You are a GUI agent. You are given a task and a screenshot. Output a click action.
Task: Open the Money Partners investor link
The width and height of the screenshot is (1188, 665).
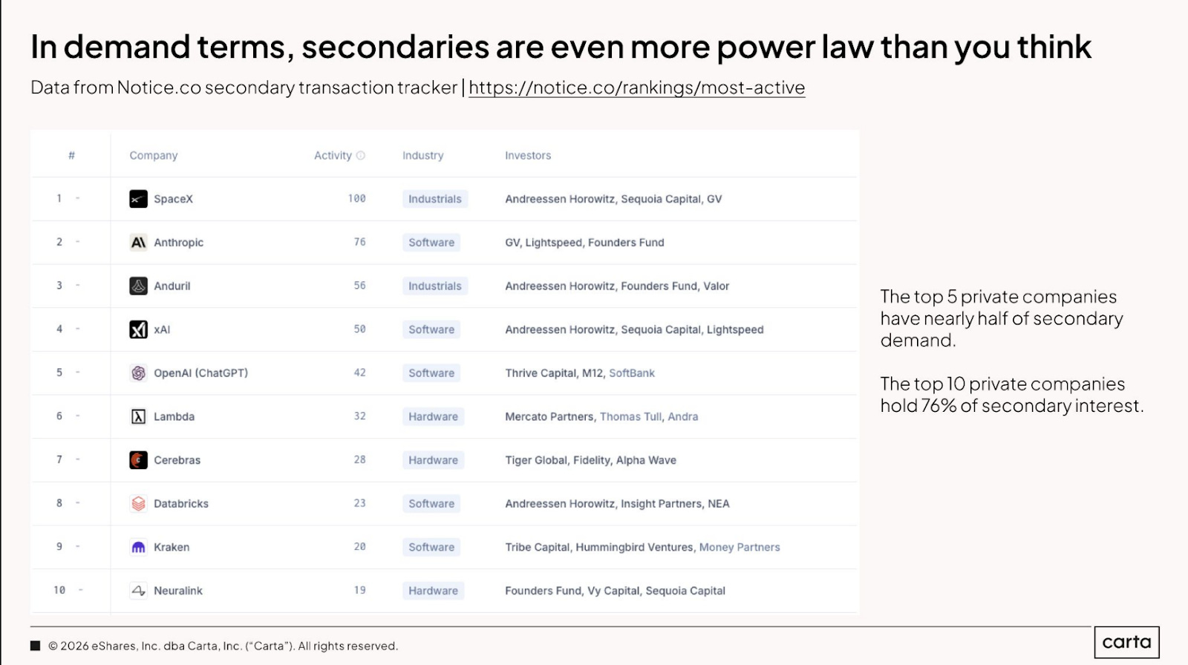pyautogui.click(x=740, y=548)
